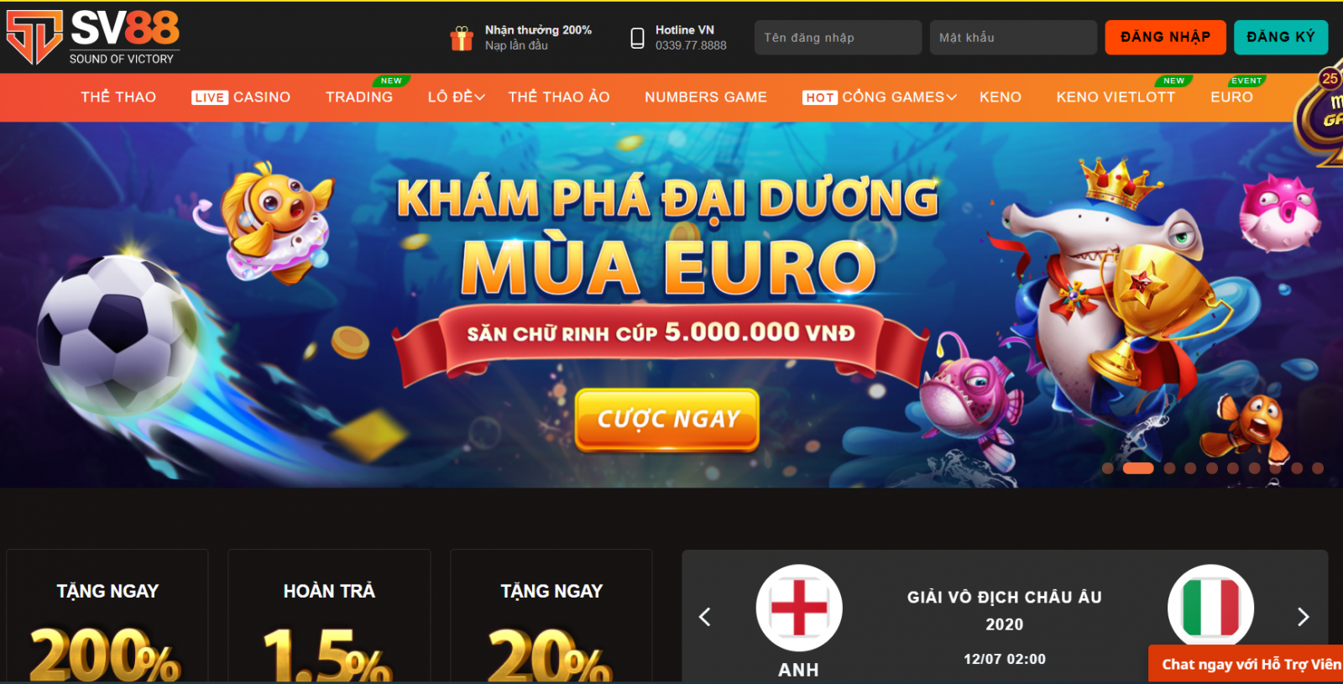Go to next match with right arrow
The height and width of the screenshot is (684, 1343).
1303,617
